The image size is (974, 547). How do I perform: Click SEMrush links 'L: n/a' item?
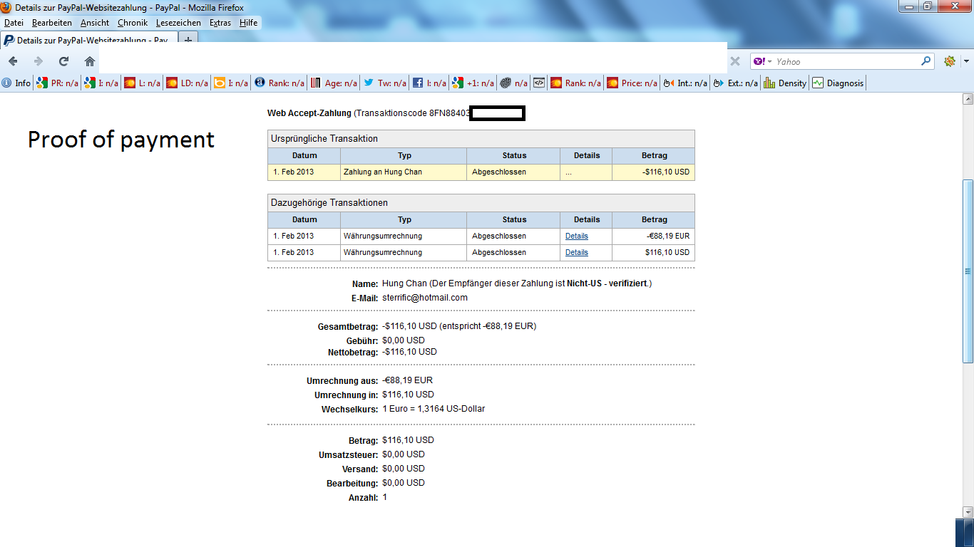(x=142, y=83)
